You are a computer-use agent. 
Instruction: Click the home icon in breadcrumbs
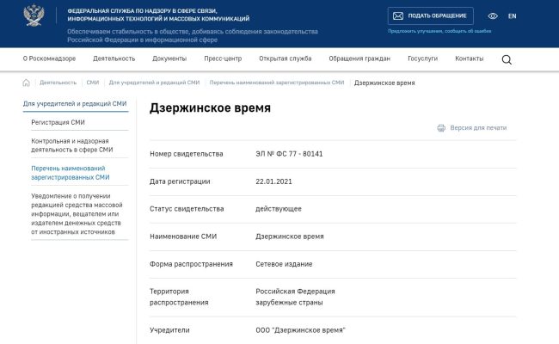click(26, 83)
